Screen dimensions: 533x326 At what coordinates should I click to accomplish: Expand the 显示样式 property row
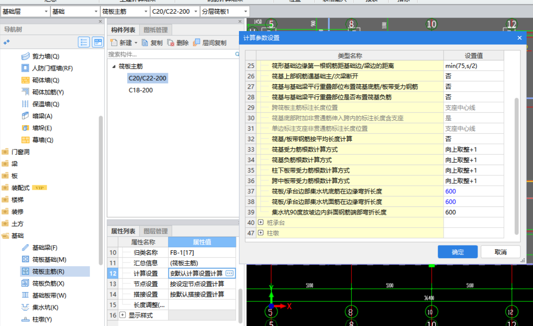[122, 315]
